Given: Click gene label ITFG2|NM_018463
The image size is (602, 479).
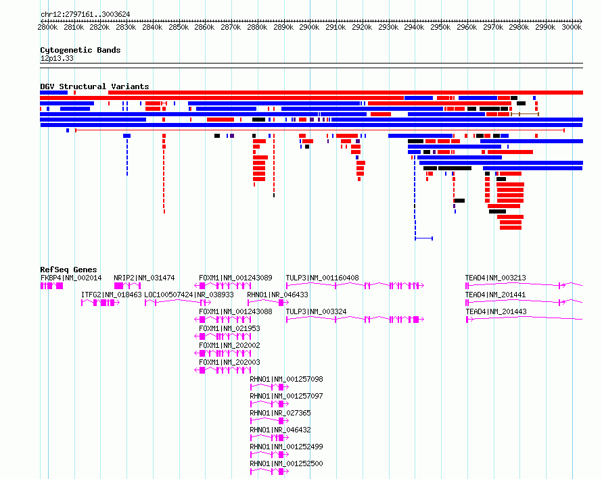Looking at the screenshot, I should tap(112, 295).
